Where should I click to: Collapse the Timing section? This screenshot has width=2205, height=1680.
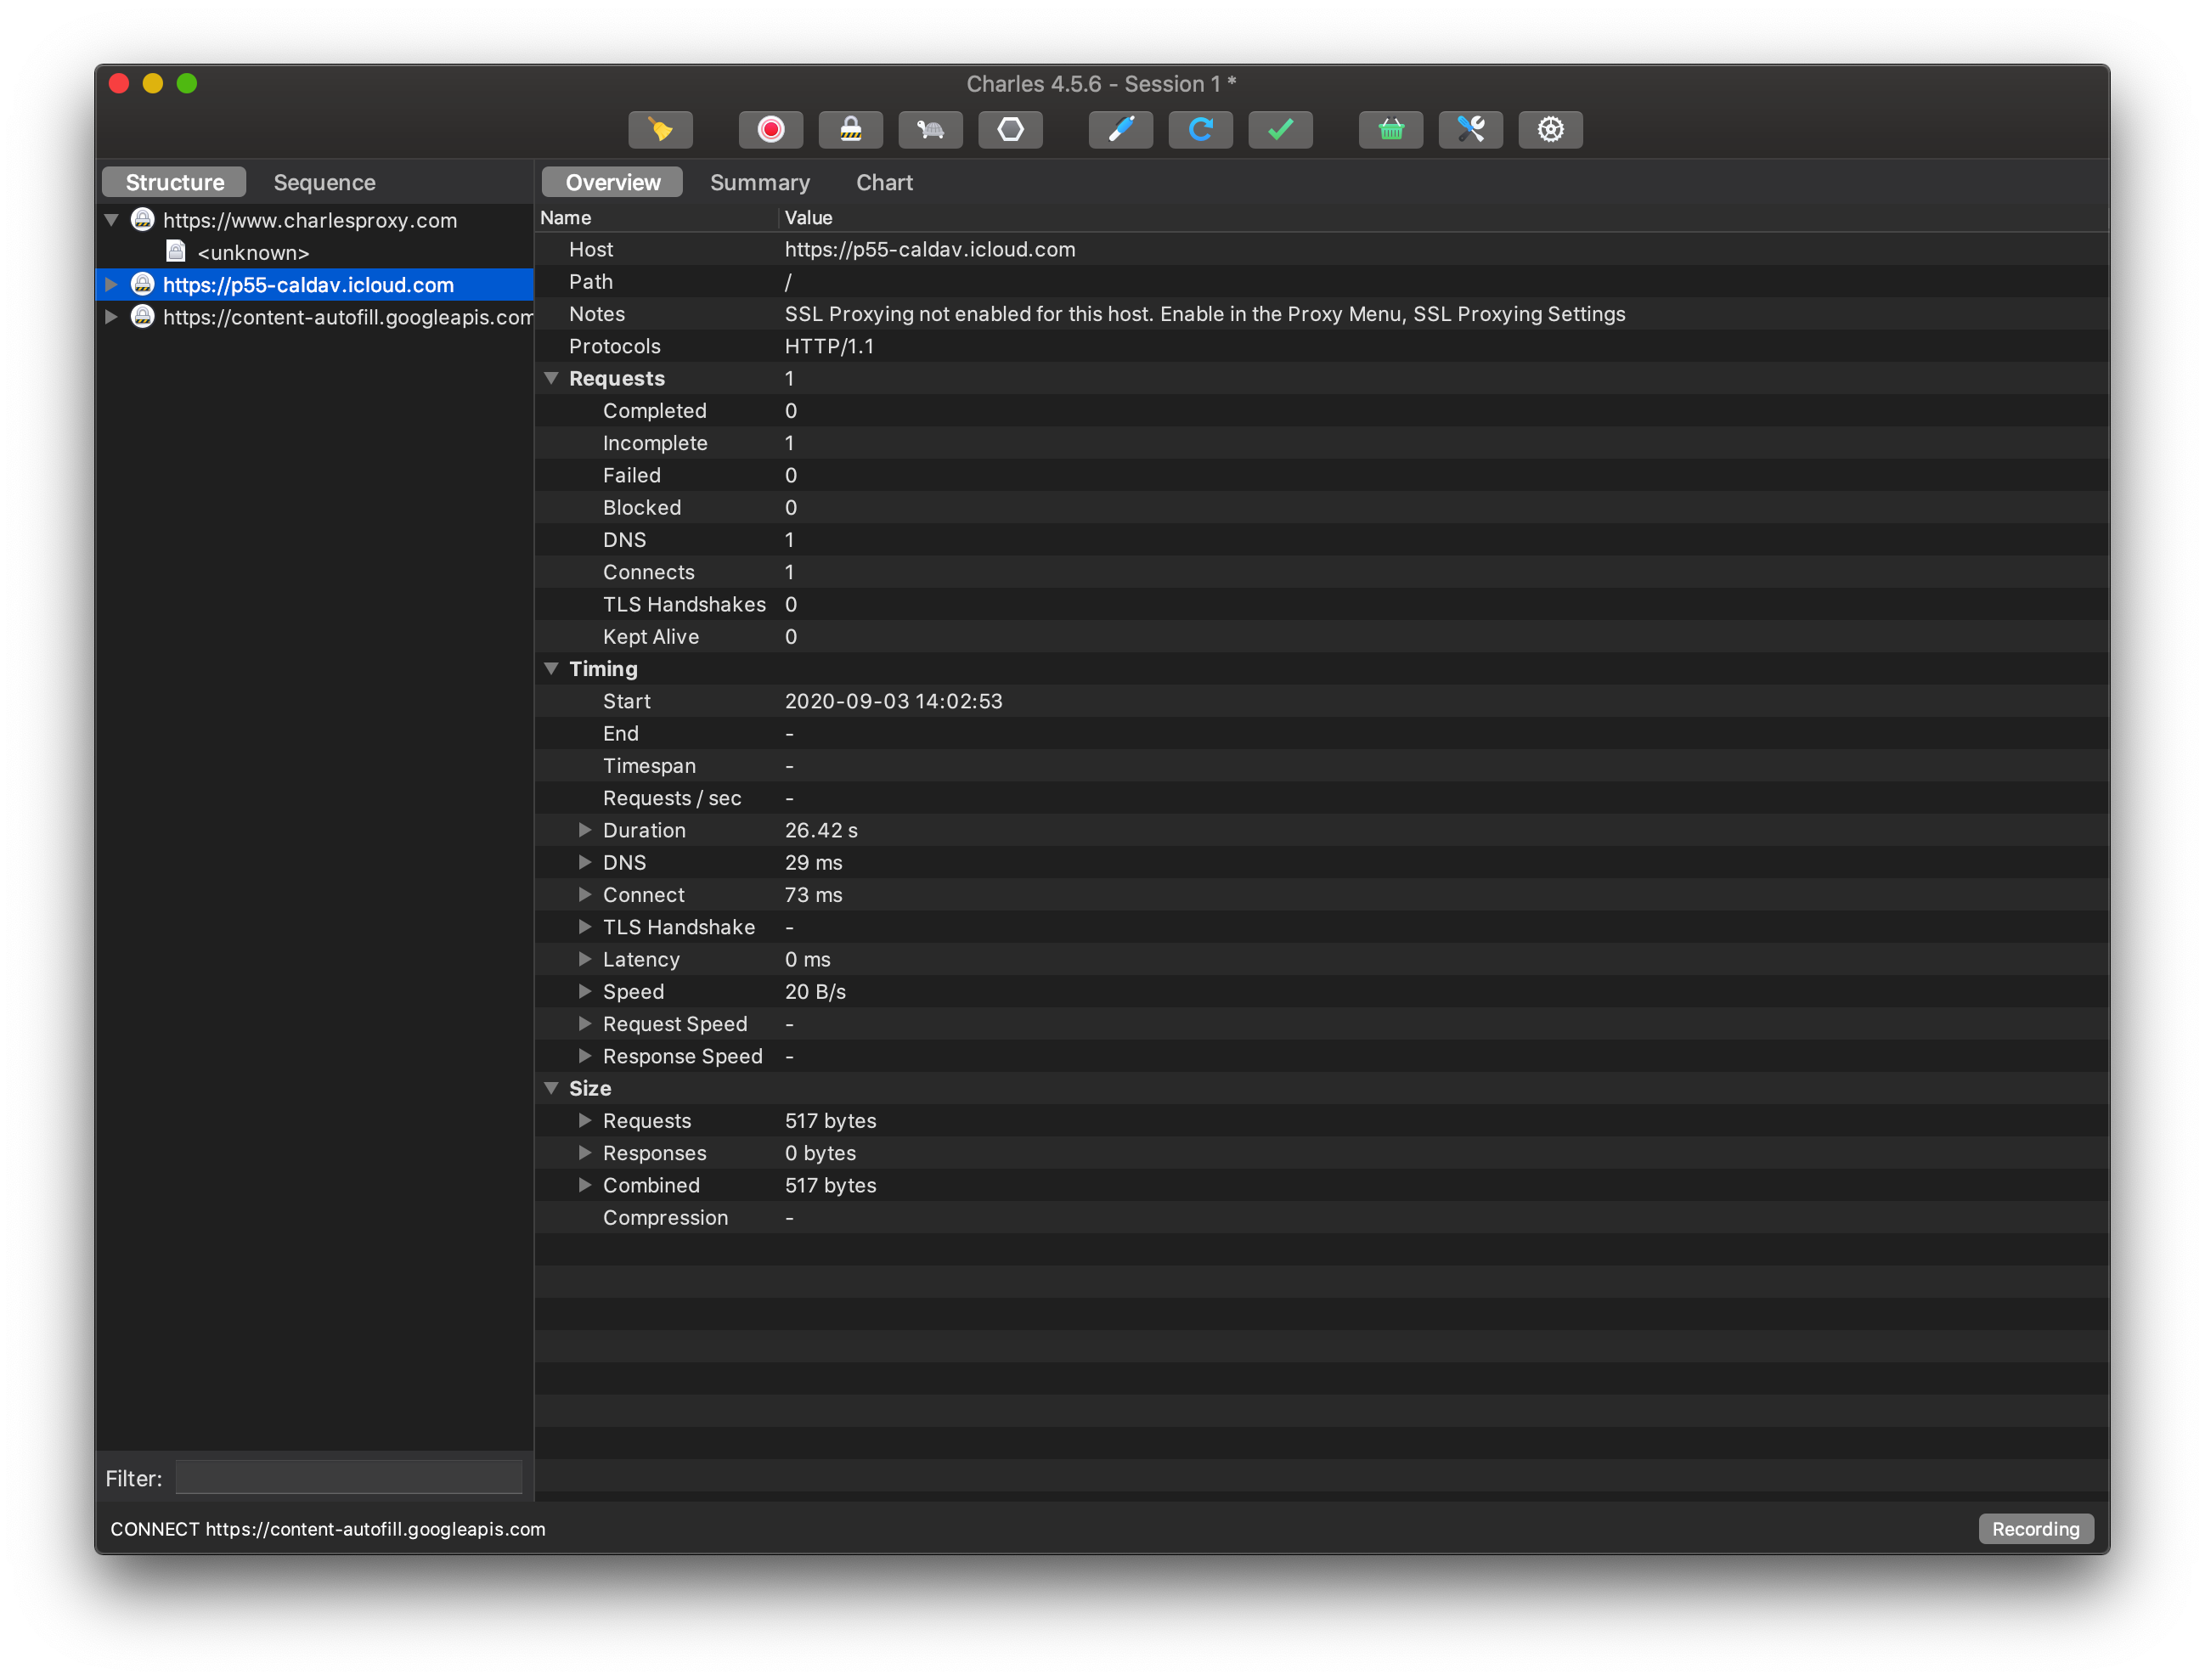(x=551, y=668)
